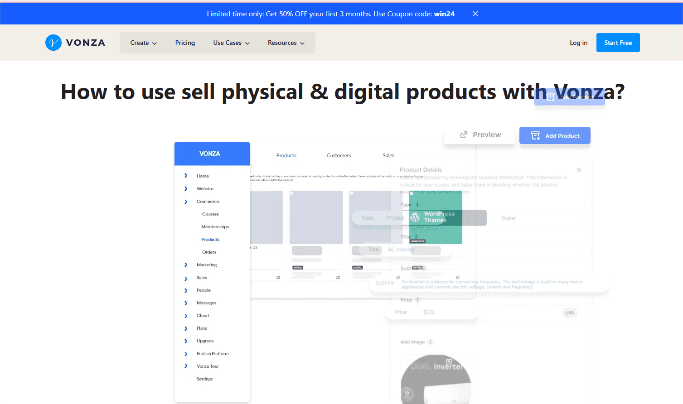Click the USD currency badge
The image size is (683, 404).
point(570,313)
